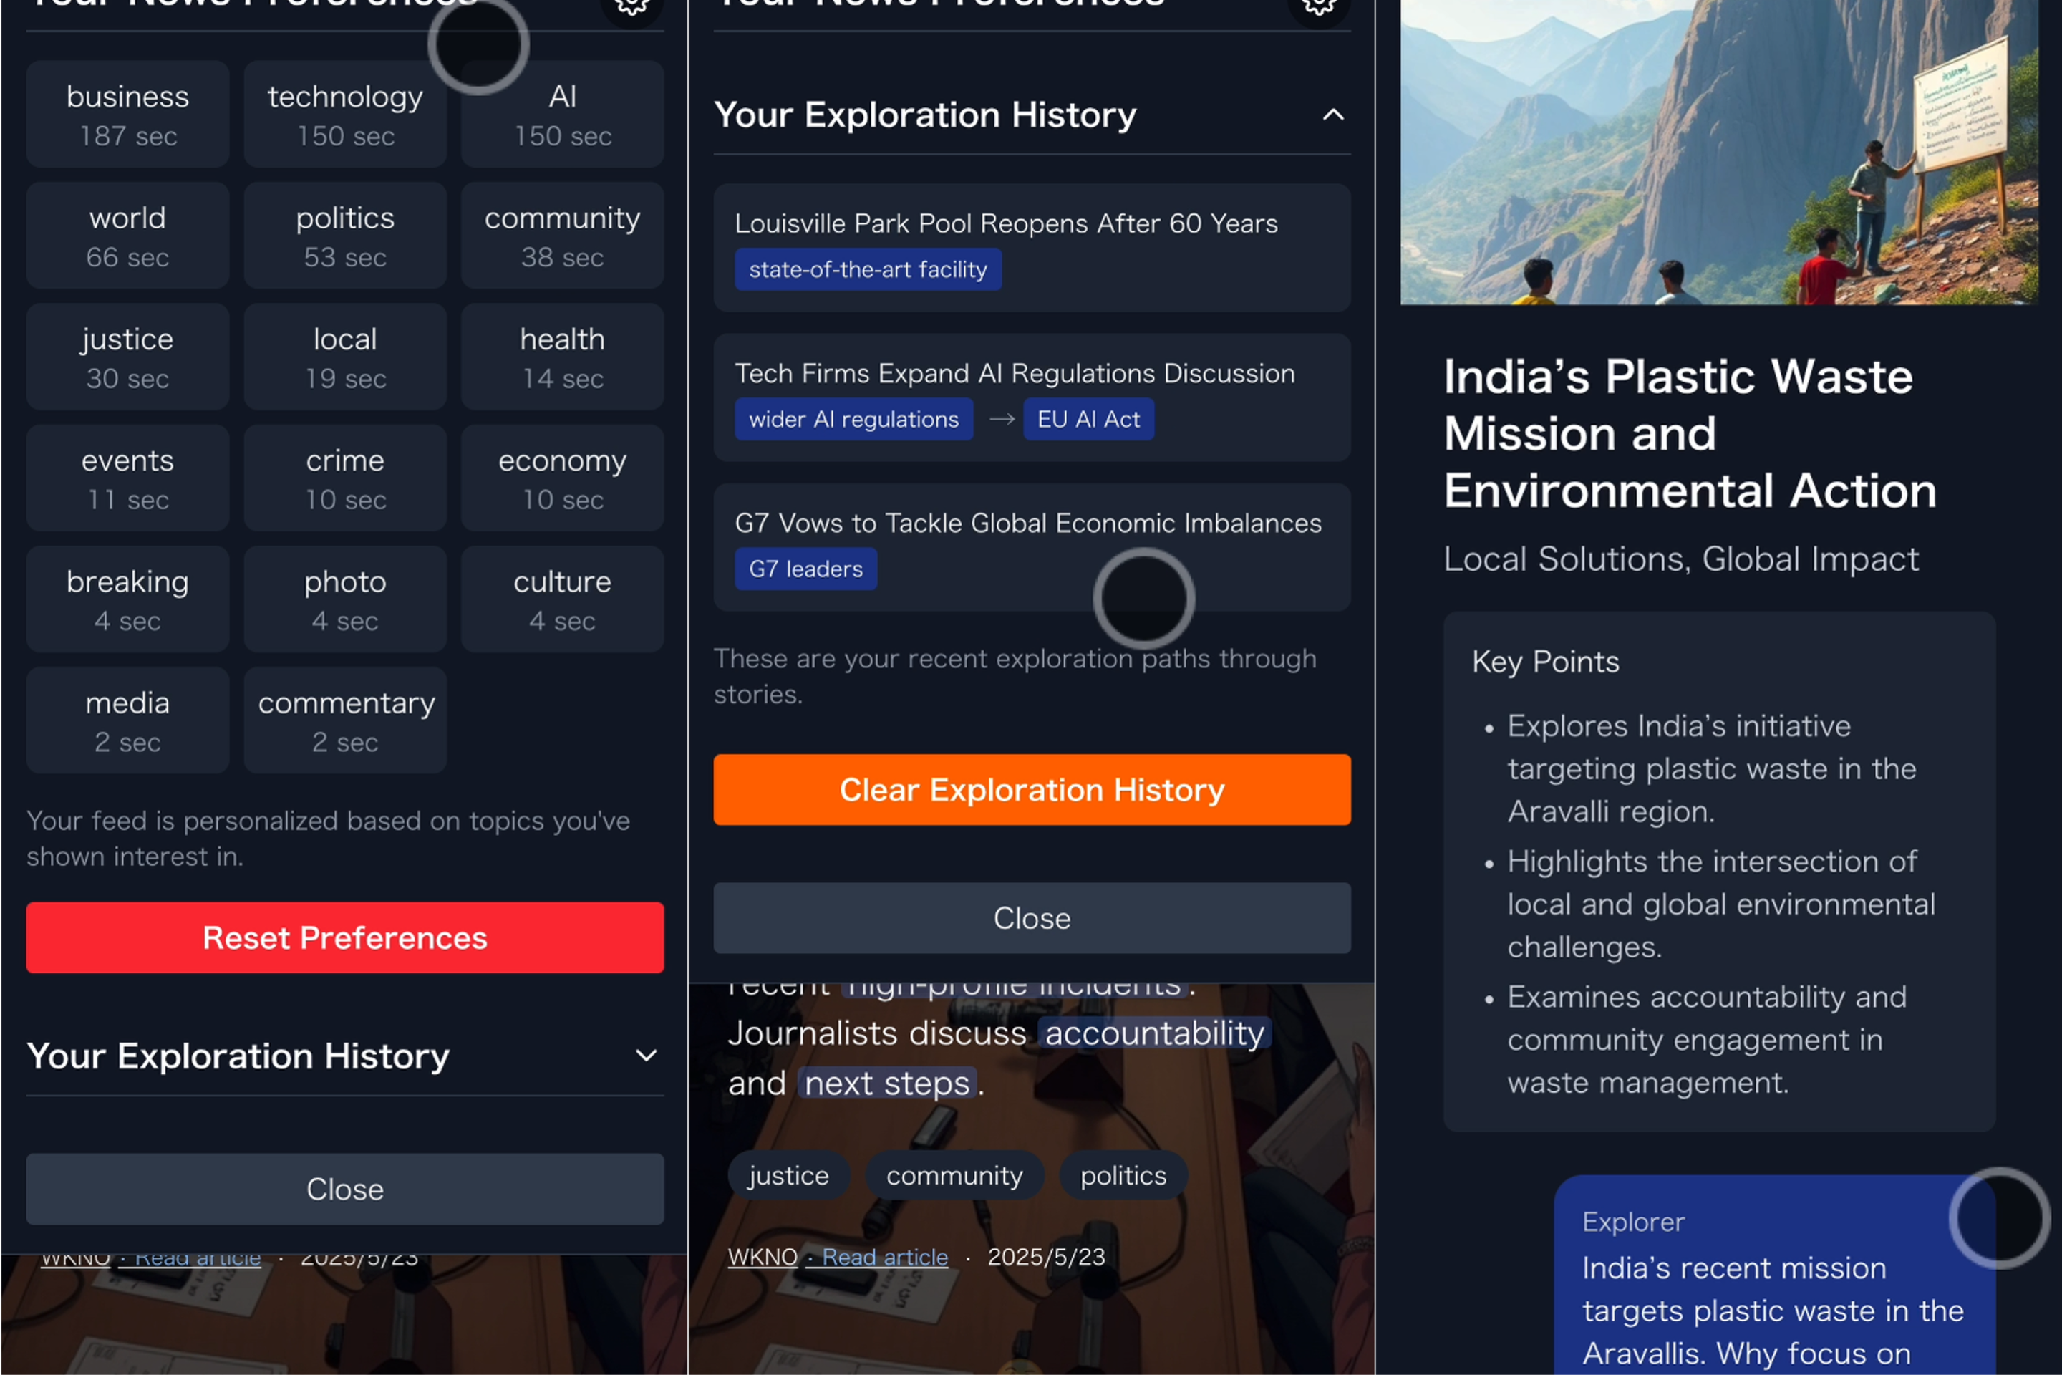Click the highlighted accountability keyword

point(1153,1033)
